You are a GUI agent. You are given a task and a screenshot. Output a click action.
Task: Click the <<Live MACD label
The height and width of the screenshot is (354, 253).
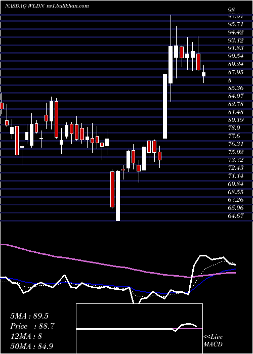[x=213, y=340]
